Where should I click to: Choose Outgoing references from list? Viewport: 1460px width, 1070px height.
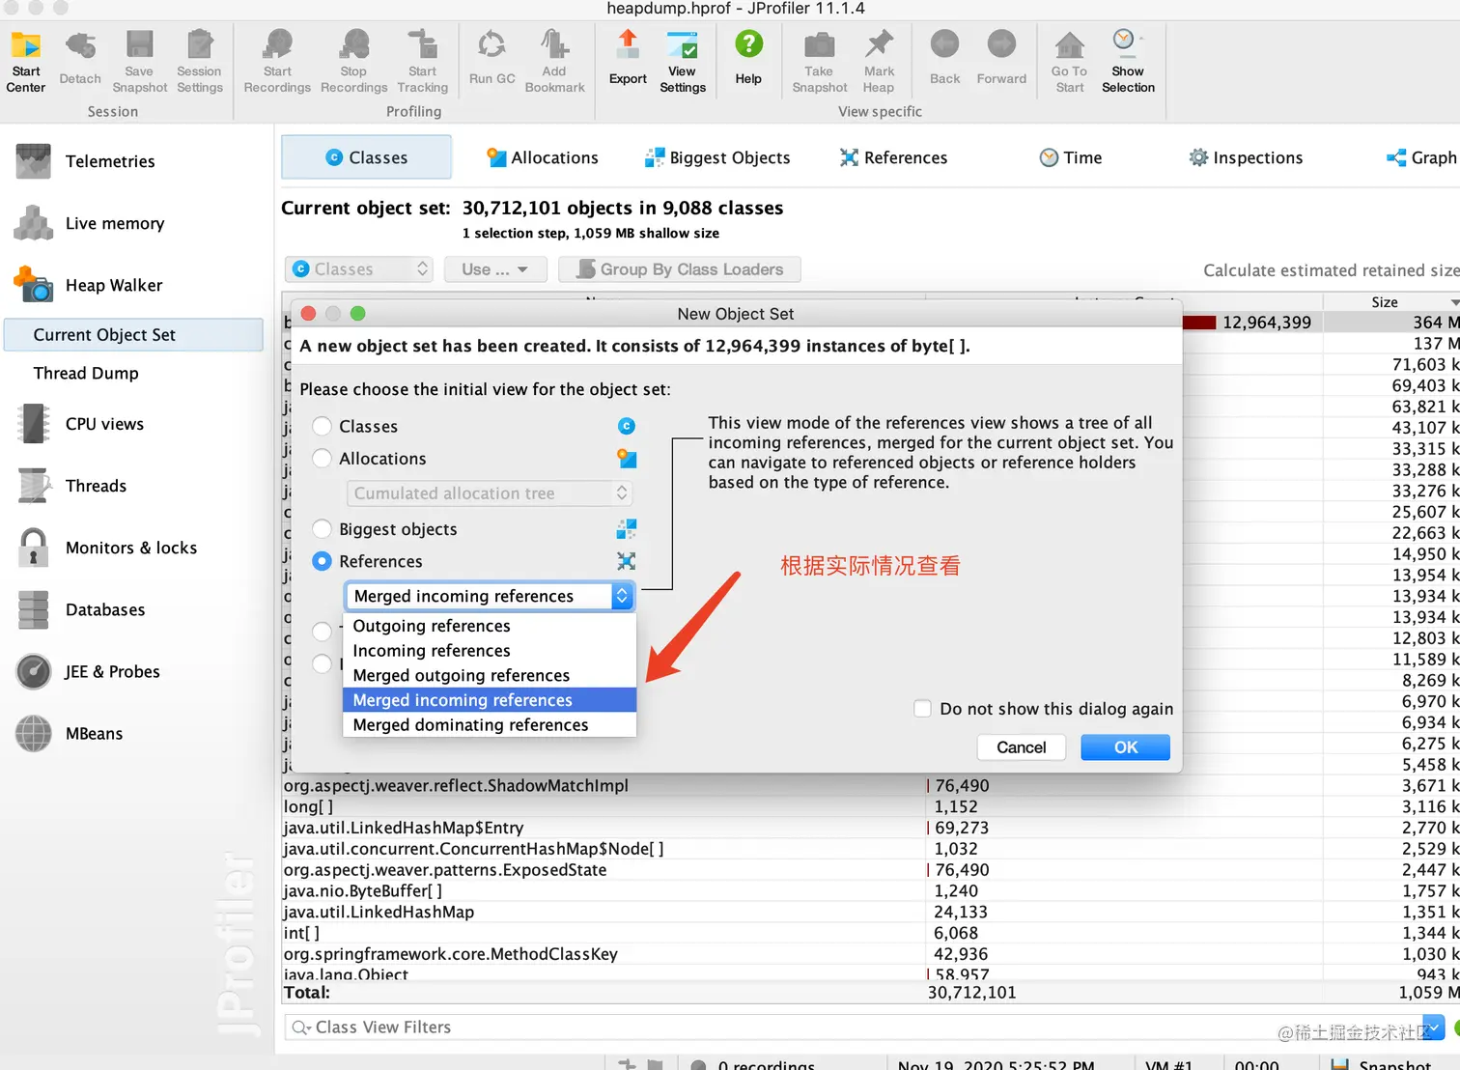[x=490, y=626]
